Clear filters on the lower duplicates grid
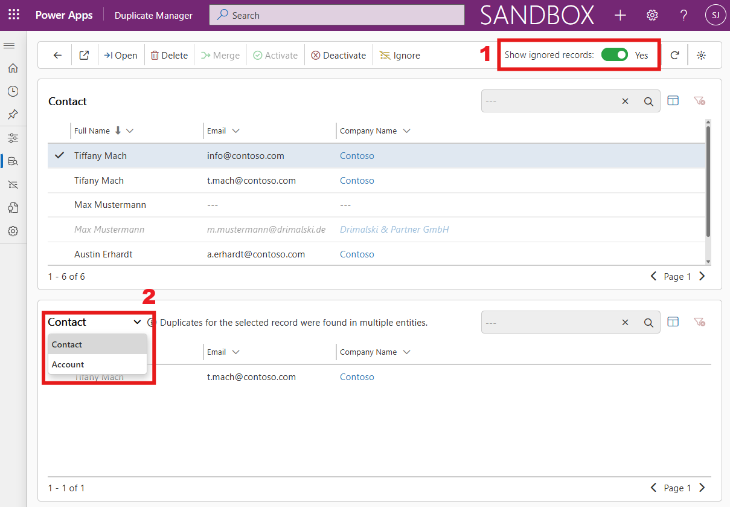This screenshot has height=507, width=730. pyautogui.click(x=699, y=322)
